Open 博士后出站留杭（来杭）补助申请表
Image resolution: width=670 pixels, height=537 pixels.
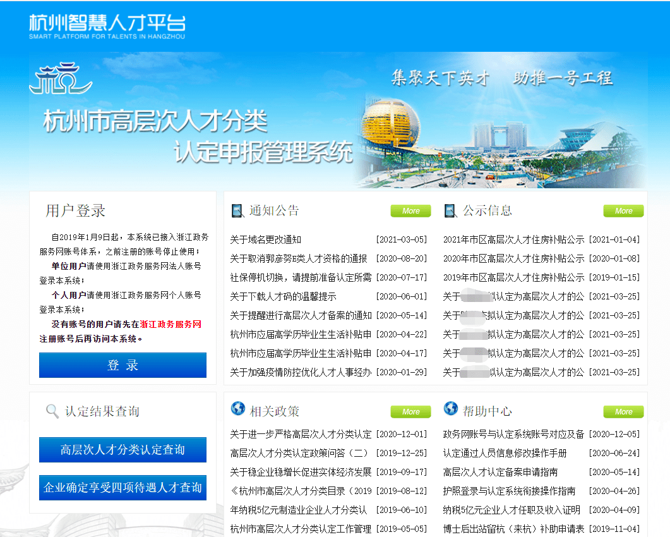pyautogui.click(x=513, y=529)
